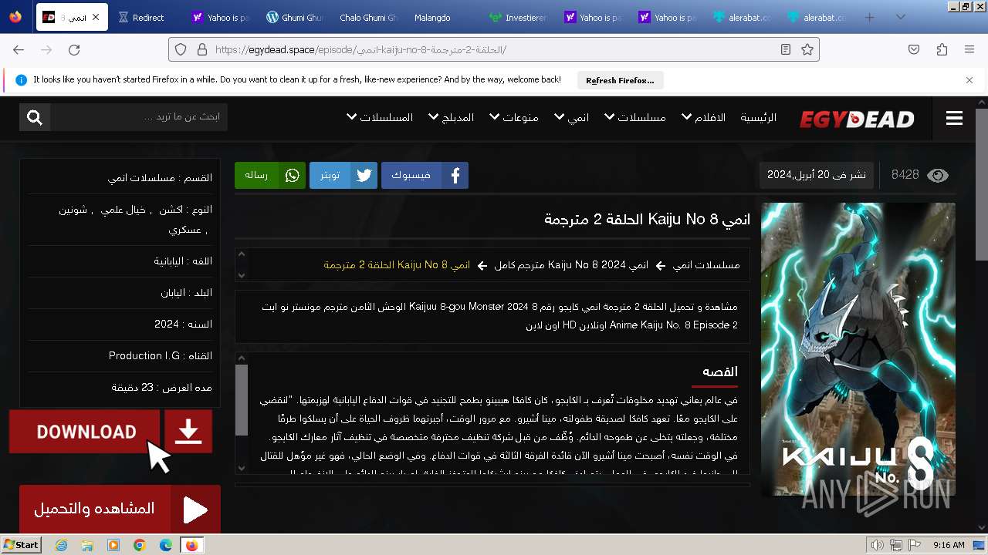This screenshot has height=555, width=988.
Task: Toggle reader view icon in address bar
Action: click(785, 49)
